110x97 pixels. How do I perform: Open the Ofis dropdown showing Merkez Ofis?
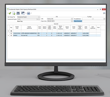(x=72, y=19)
